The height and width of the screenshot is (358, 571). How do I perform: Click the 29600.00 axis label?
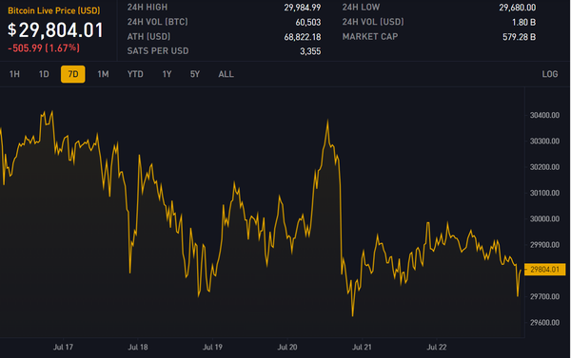pyautogui.click(x=544, y=322)
